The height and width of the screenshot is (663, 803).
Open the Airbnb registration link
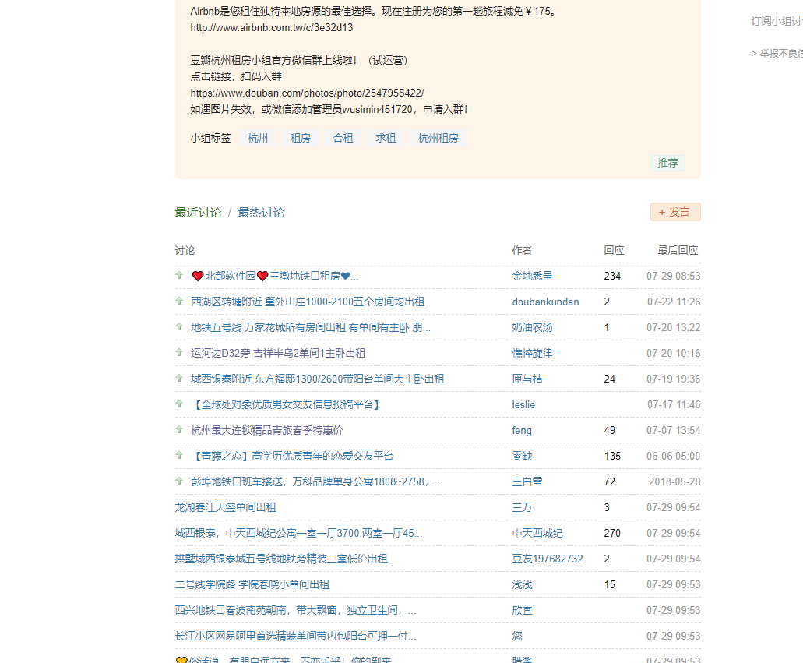pos(271,28)
